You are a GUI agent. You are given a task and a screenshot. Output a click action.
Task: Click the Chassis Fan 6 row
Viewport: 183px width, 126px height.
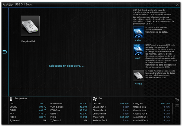[151, 114]
